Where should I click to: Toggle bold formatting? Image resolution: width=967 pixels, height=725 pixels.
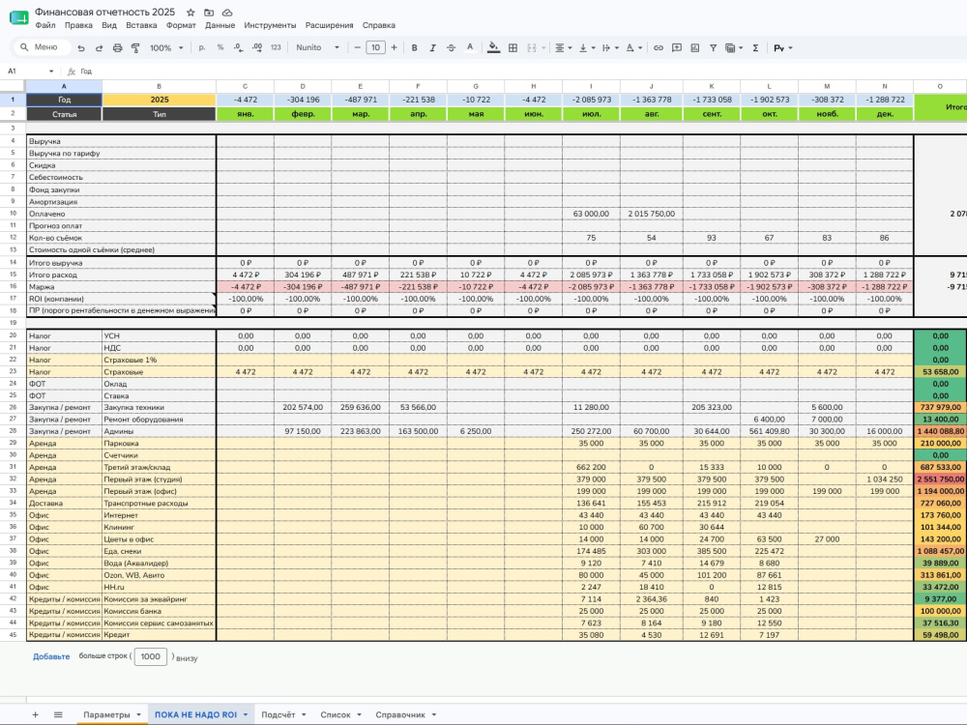415,47
